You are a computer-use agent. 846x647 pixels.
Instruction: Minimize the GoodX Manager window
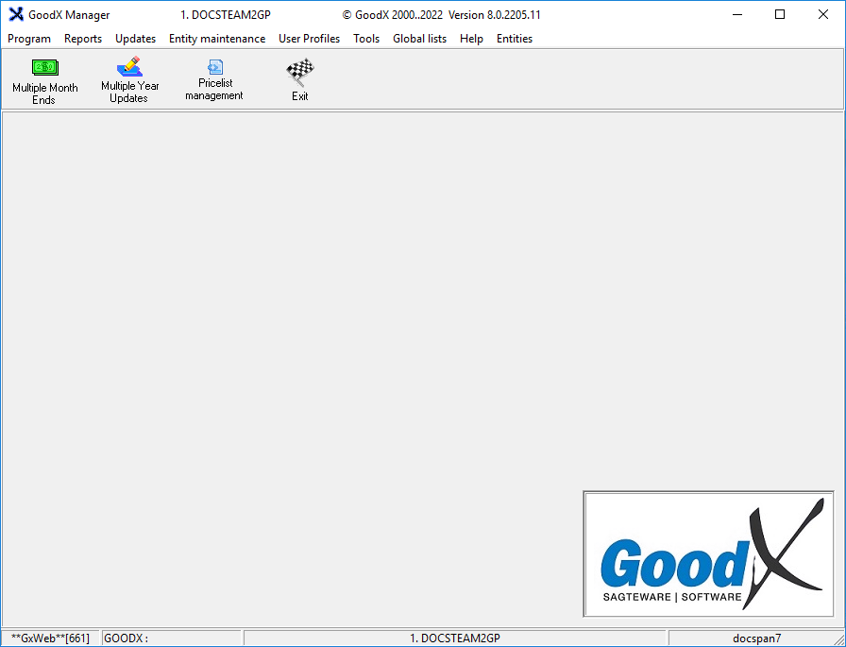click(x=737, y=14)
